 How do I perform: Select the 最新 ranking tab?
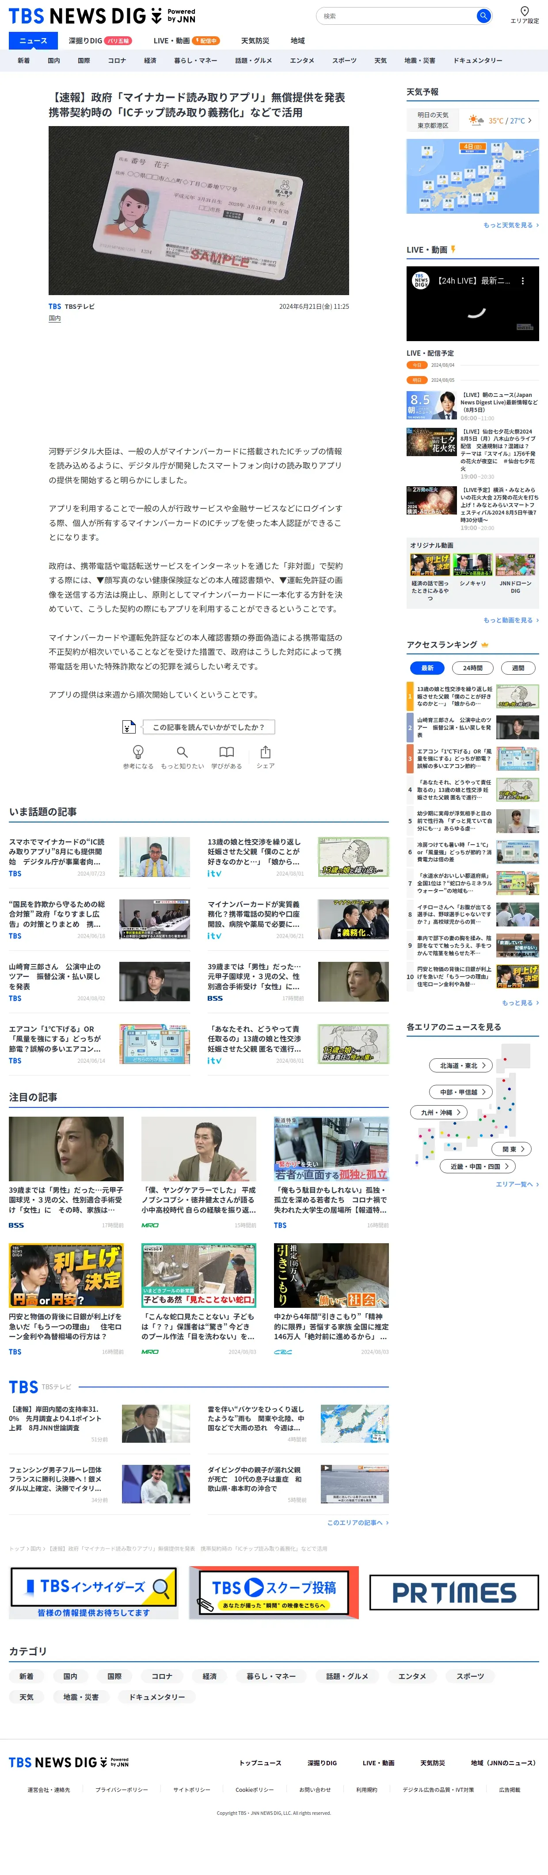coord(427,668)
